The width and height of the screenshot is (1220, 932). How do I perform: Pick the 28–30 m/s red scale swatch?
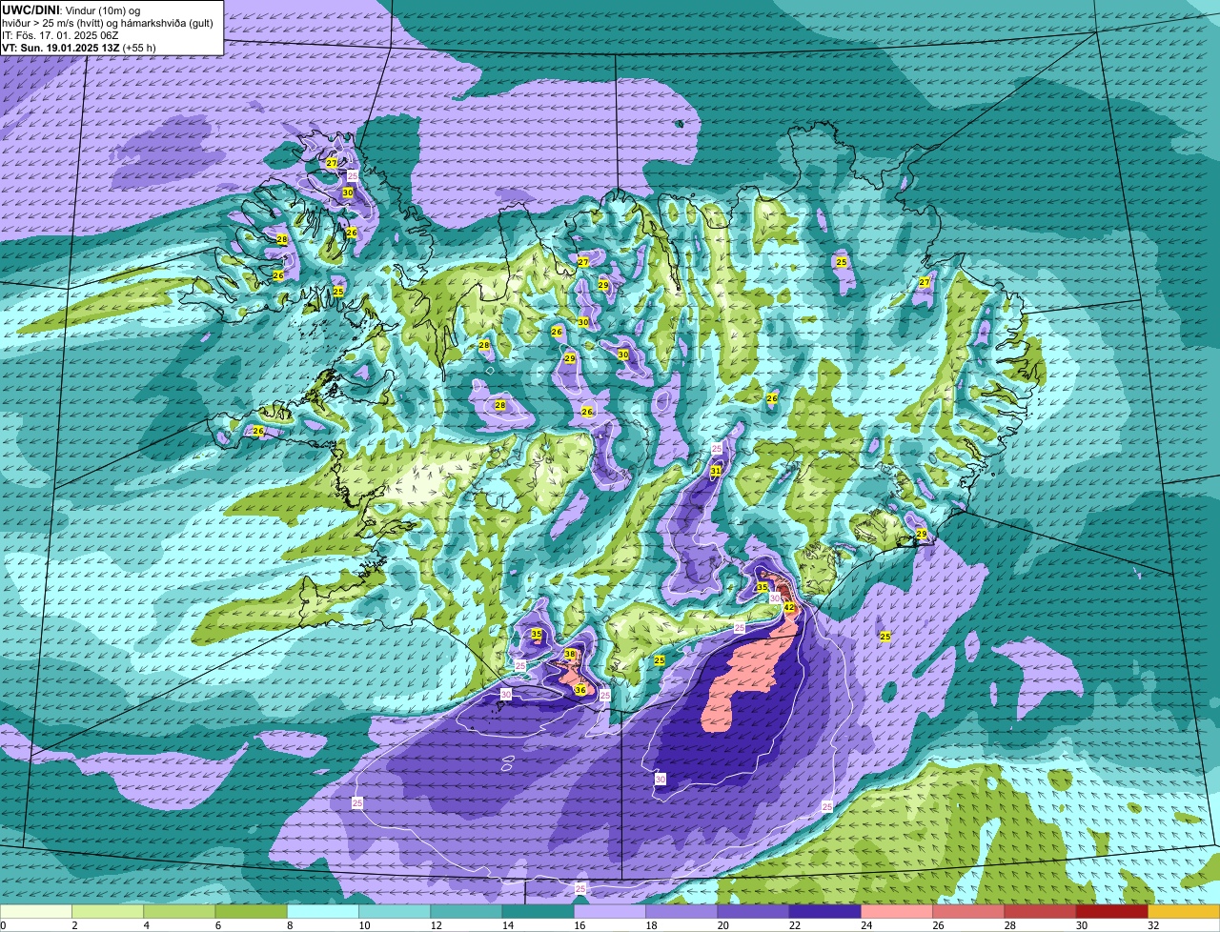[x=1041, y=911]
